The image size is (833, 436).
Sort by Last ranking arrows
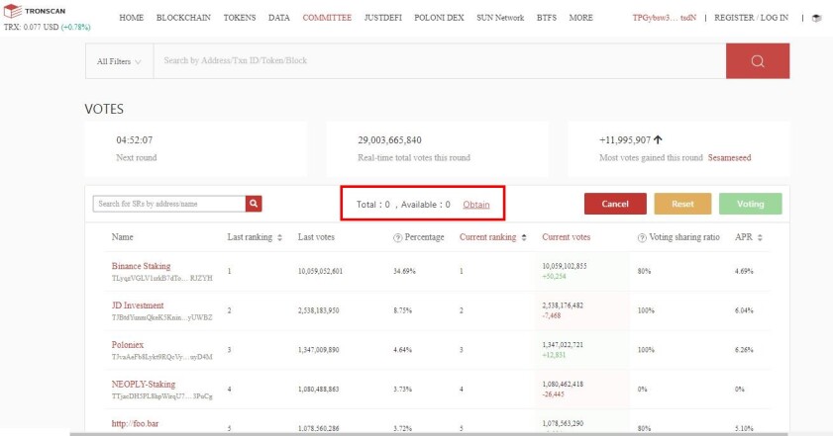pos(280,237)
